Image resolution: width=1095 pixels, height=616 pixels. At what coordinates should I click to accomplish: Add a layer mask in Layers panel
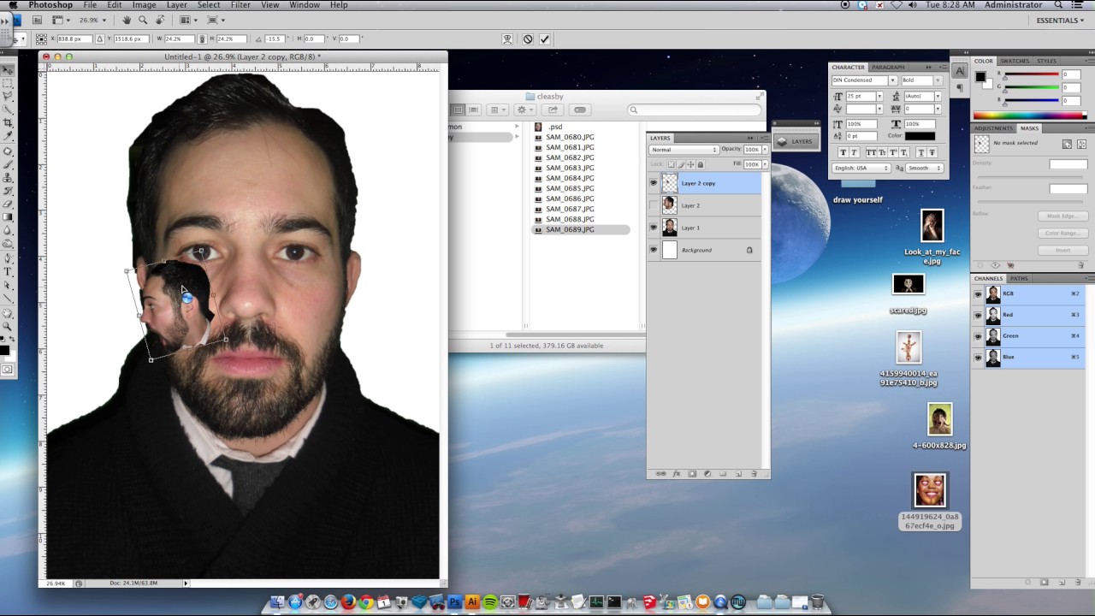pos(691,473)
